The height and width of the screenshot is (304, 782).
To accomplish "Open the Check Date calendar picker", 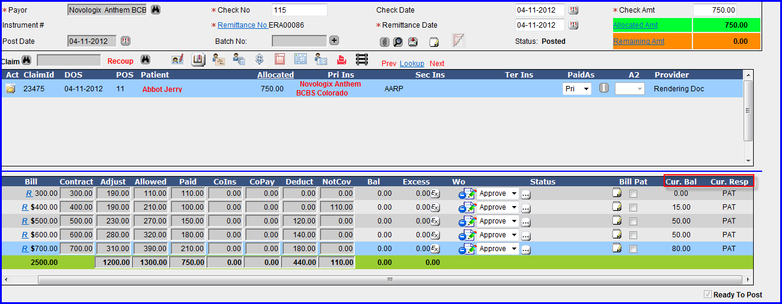I will [573, 10].
